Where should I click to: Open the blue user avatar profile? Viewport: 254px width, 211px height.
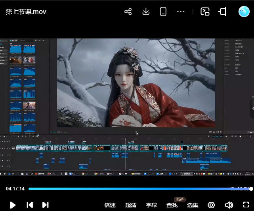(x=244, y=12)
